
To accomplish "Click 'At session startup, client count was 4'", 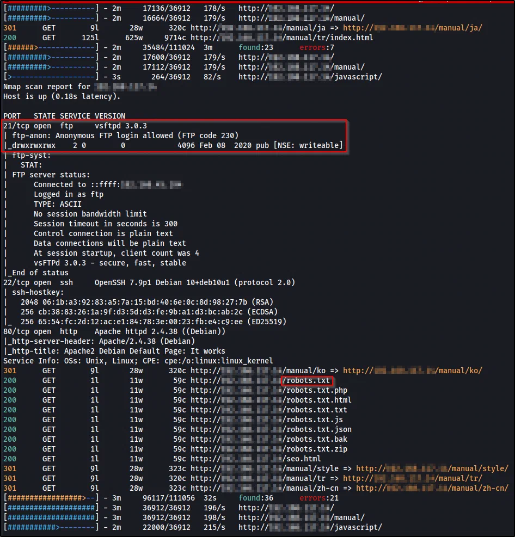I will [x=116, y=253].
